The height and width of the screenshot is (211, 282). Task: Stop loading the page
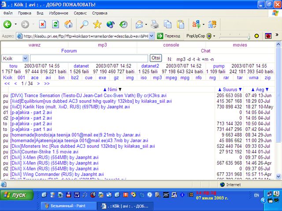click(43, 24)
